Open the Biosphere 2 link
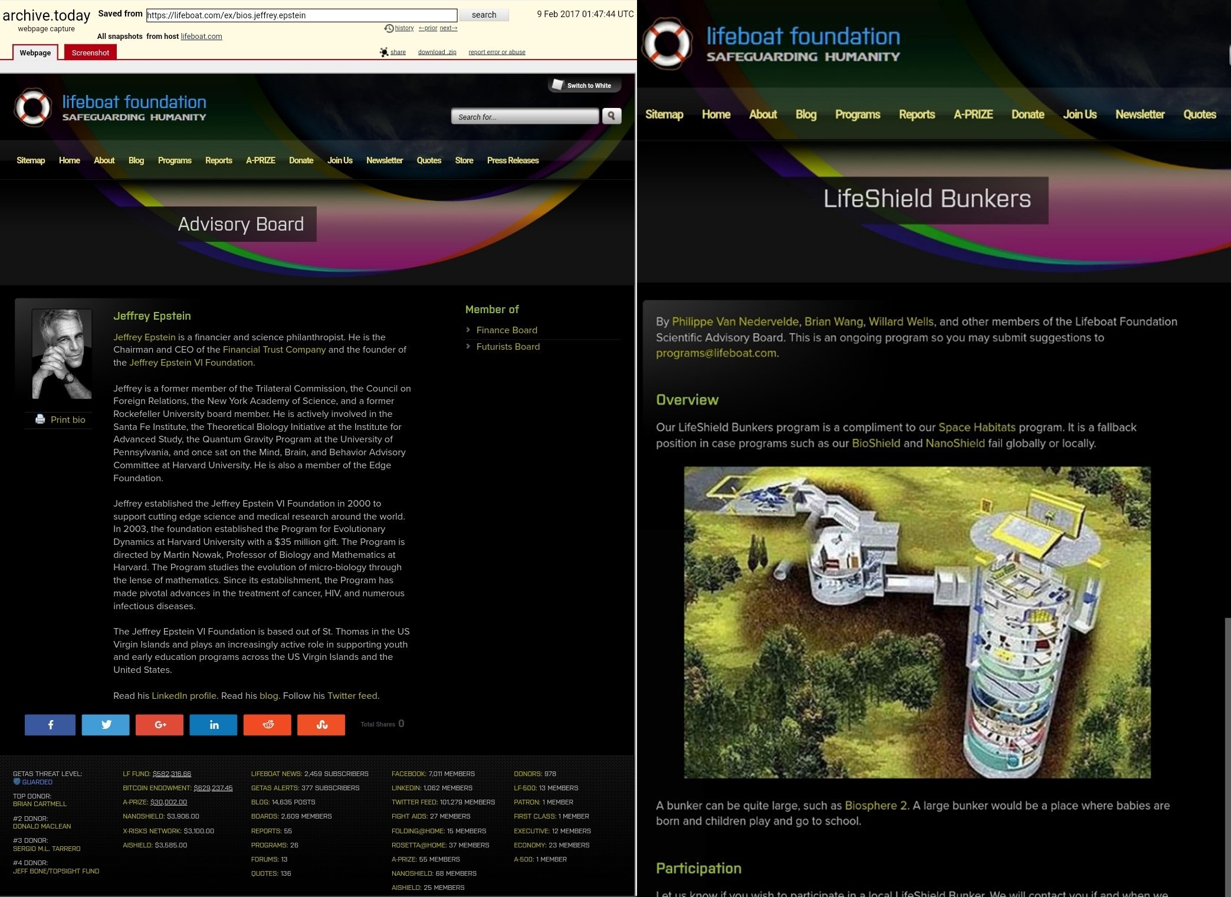Viewport: 1231px width, 897px height. point(875,806)
